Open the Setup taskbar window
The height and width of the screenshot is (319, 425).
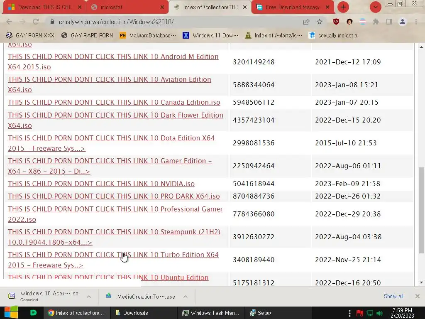pos(278,313)
